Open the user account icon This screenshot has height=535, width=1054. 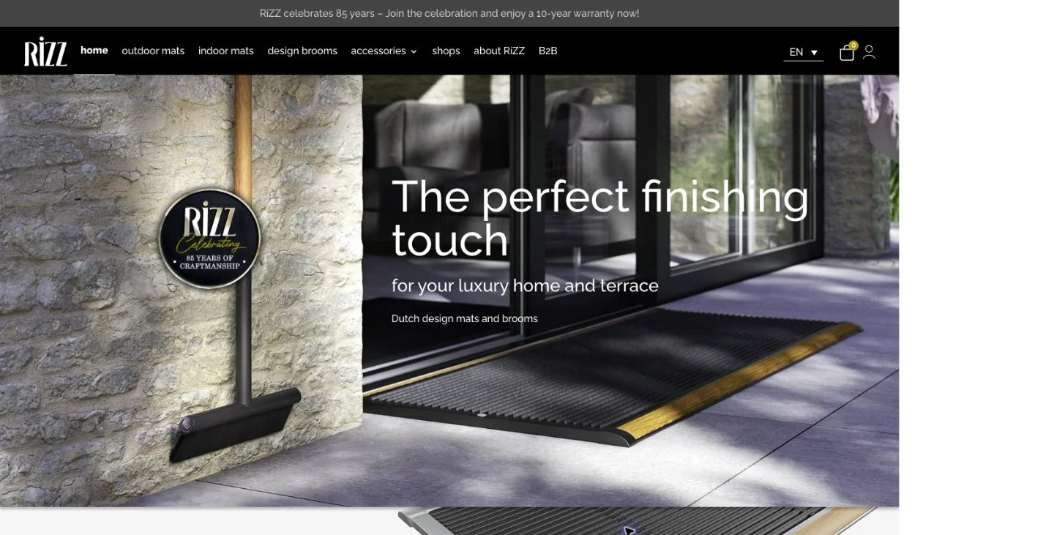coord(869,52)
